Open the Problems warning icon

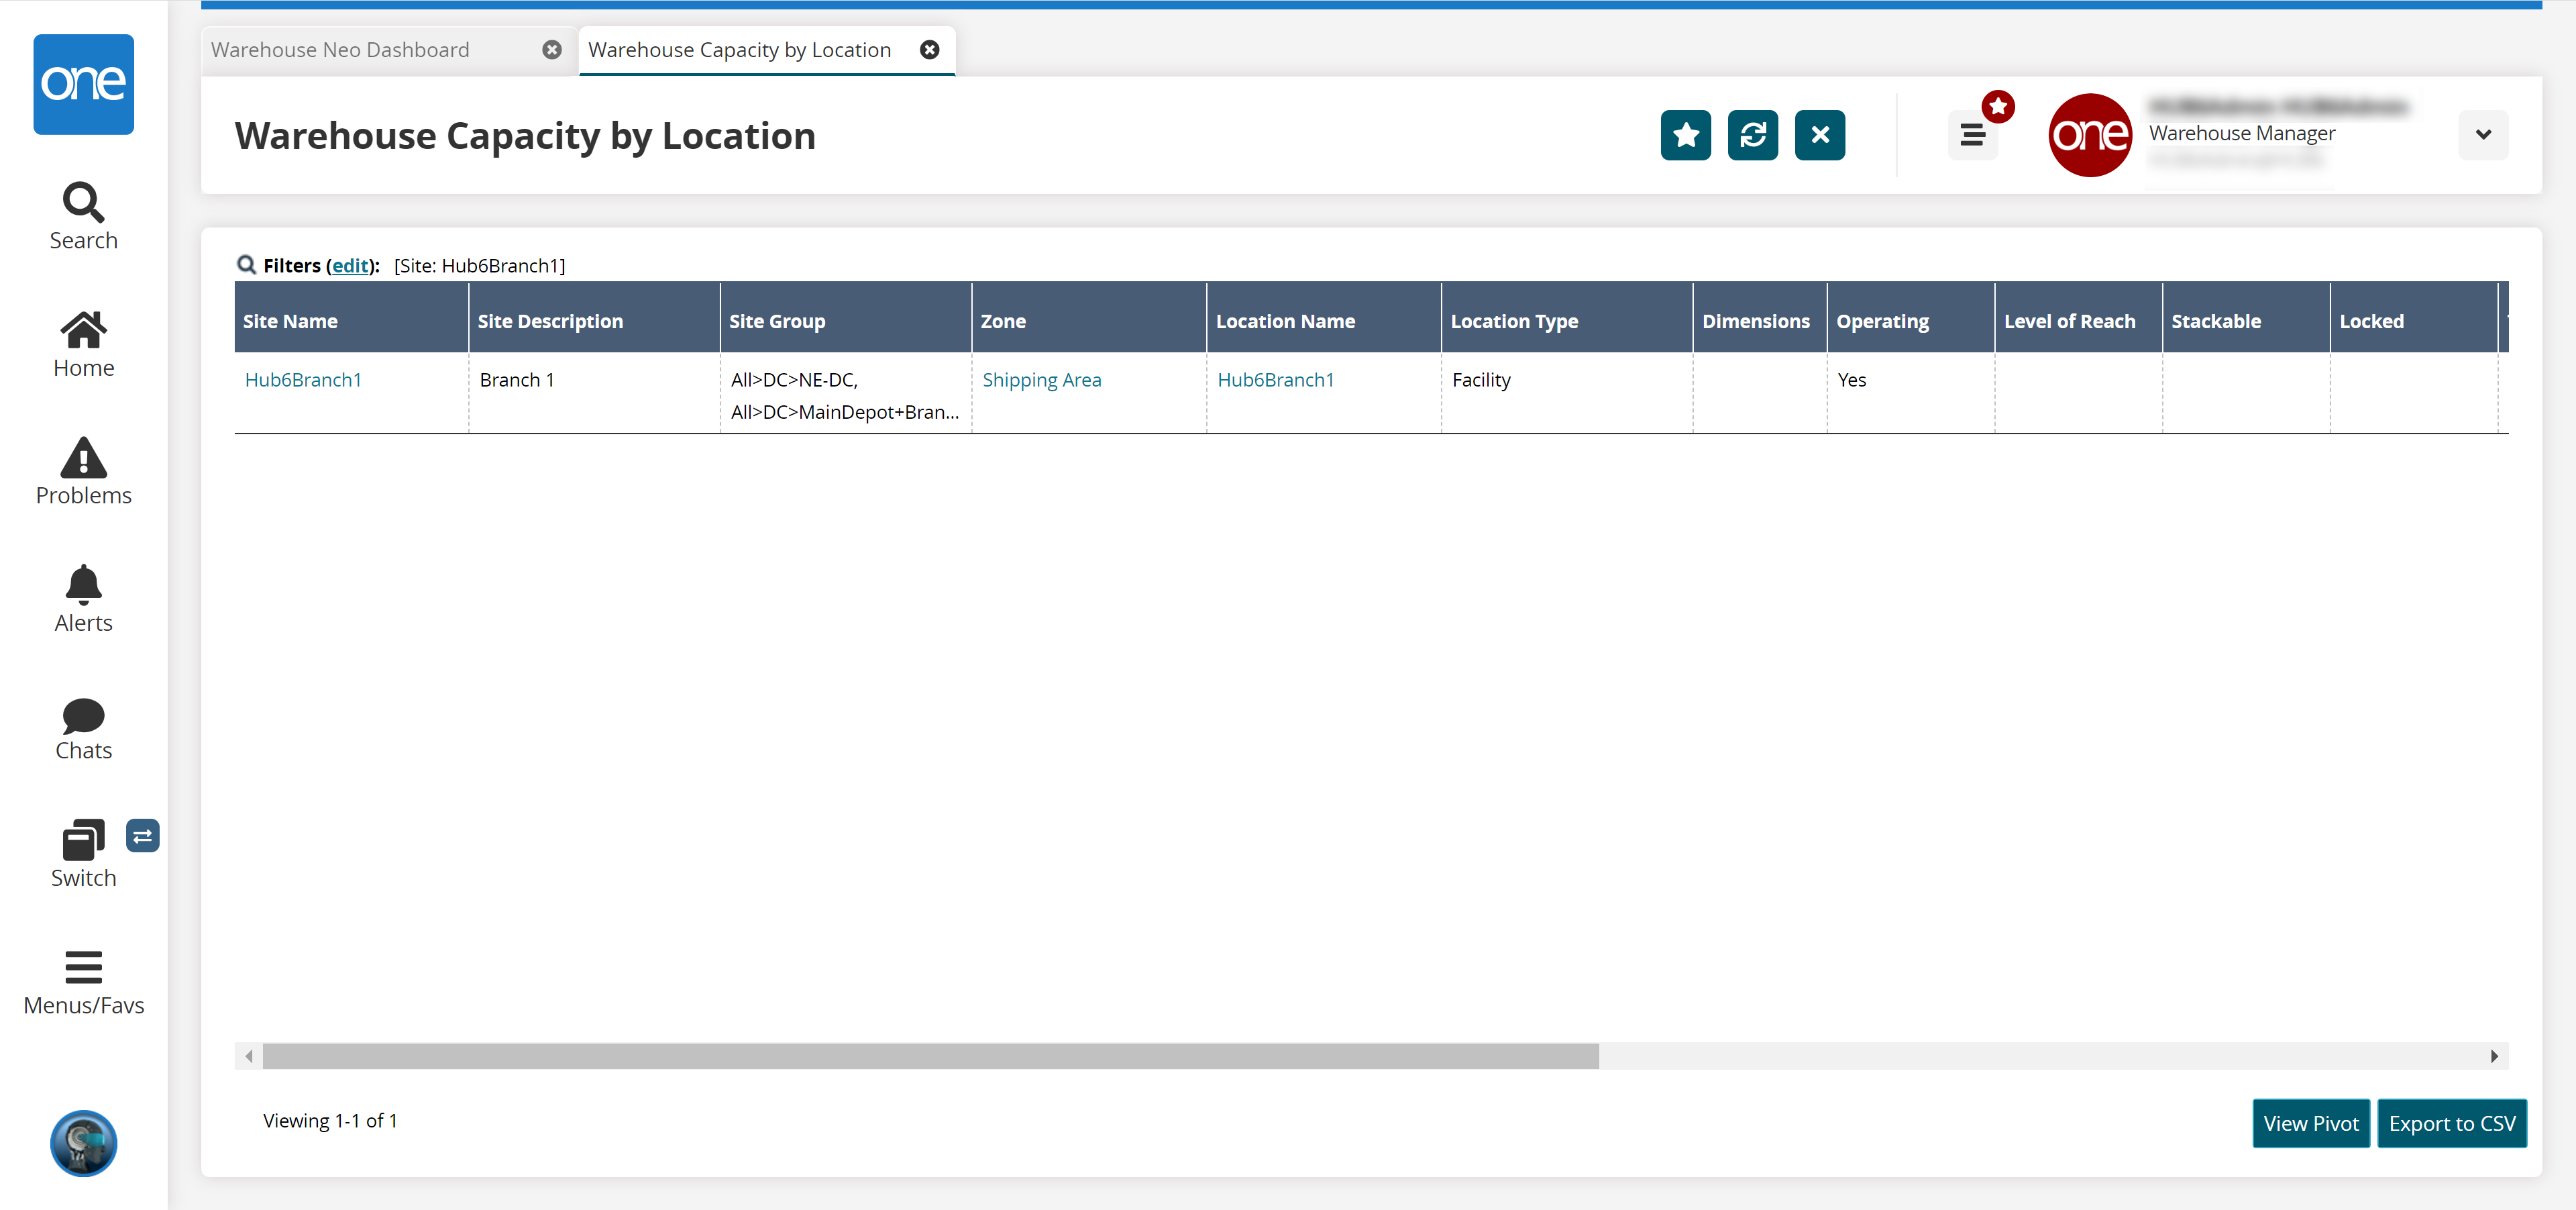point(83,458)
